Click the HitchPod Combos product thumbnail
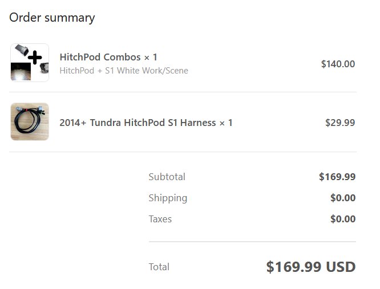 (x=30, y=63)
